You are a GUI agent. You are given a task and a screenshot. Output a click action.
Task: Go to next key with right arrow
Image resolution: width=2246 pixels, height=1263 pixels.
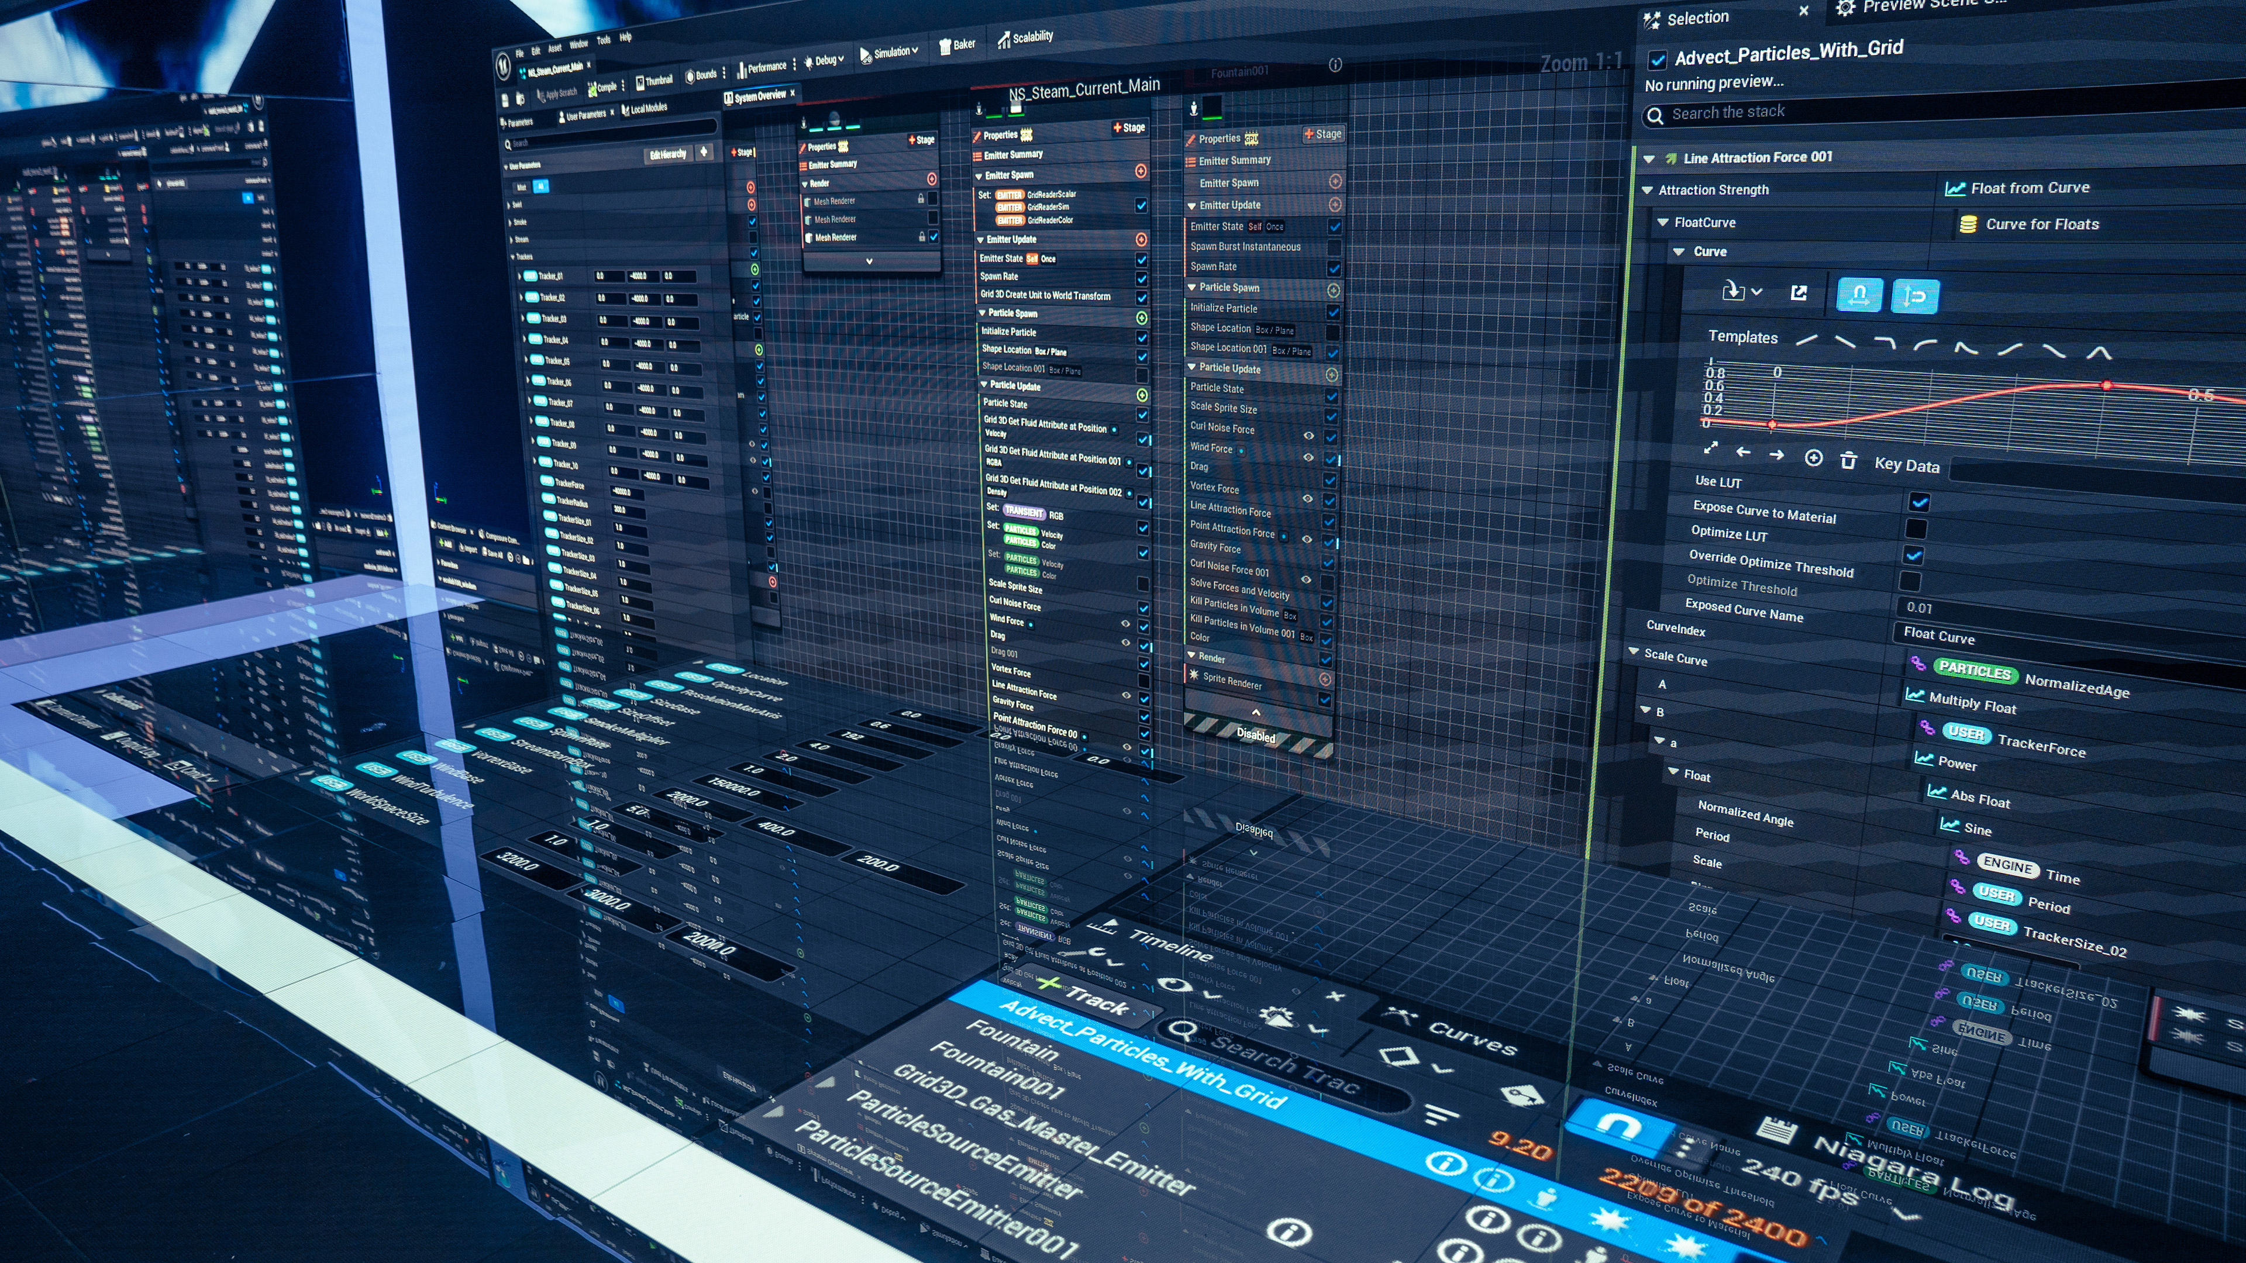pos(1776,454)
